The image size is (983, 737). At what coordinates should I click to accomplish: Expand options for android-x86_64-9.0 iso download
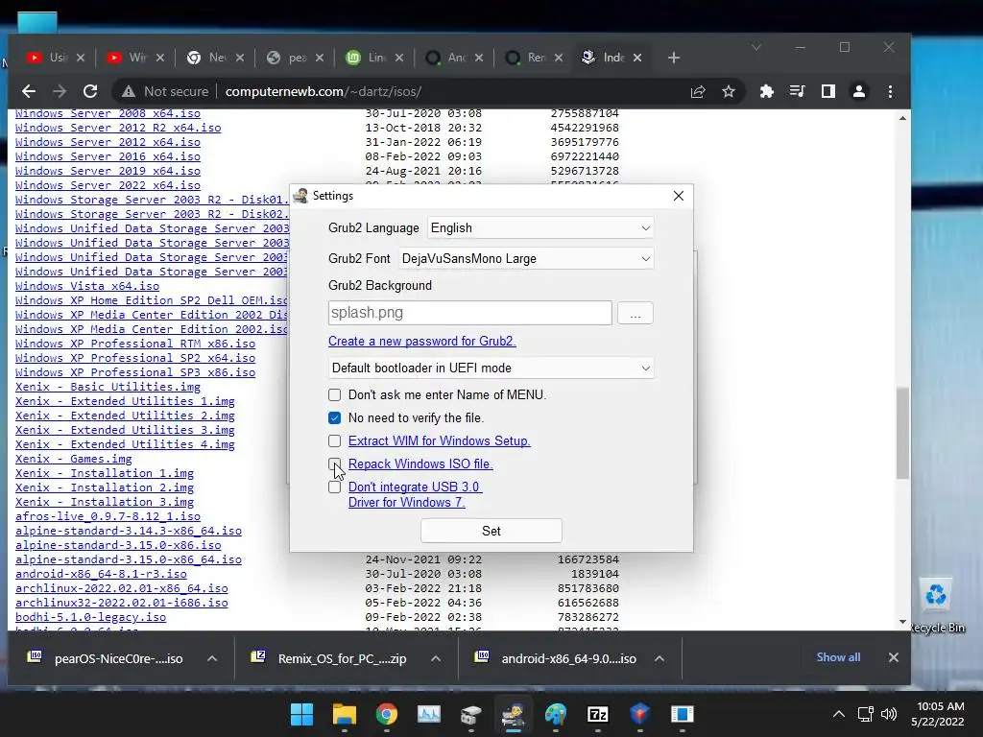click(x=659, y=658)
